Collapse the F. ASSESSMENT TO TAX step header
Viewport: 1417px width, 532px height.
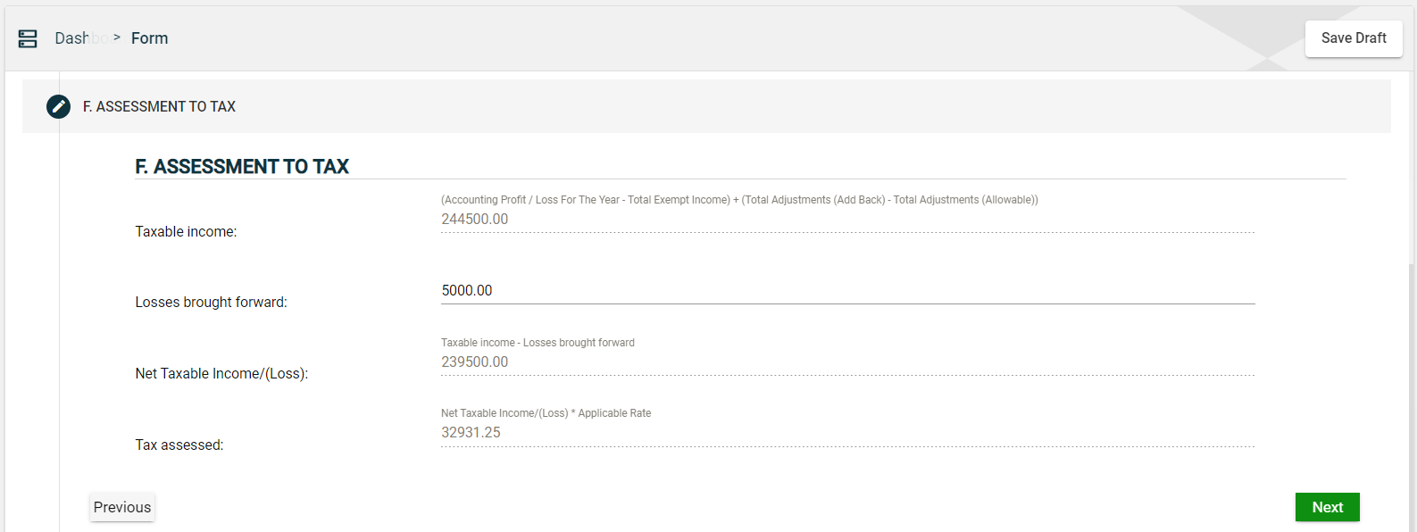pos(159,107)
